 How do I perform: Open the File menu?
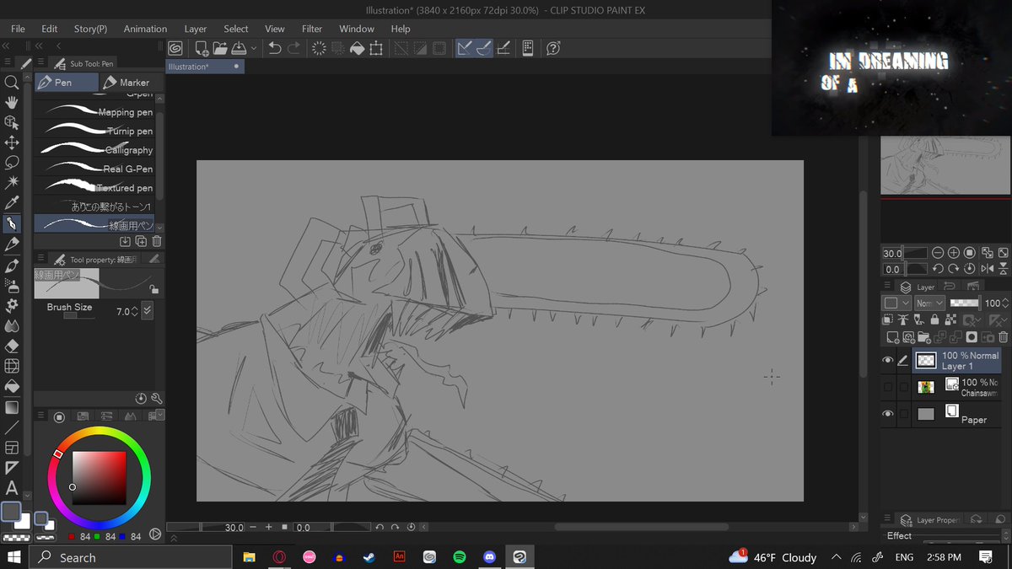click(18, 29)
